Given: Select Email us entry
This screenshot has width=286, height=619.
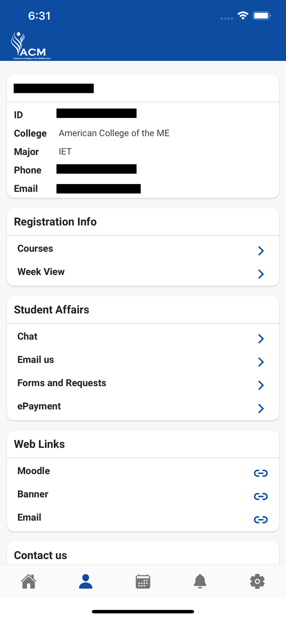Looking at the screenshot, I should click(143, 360).
